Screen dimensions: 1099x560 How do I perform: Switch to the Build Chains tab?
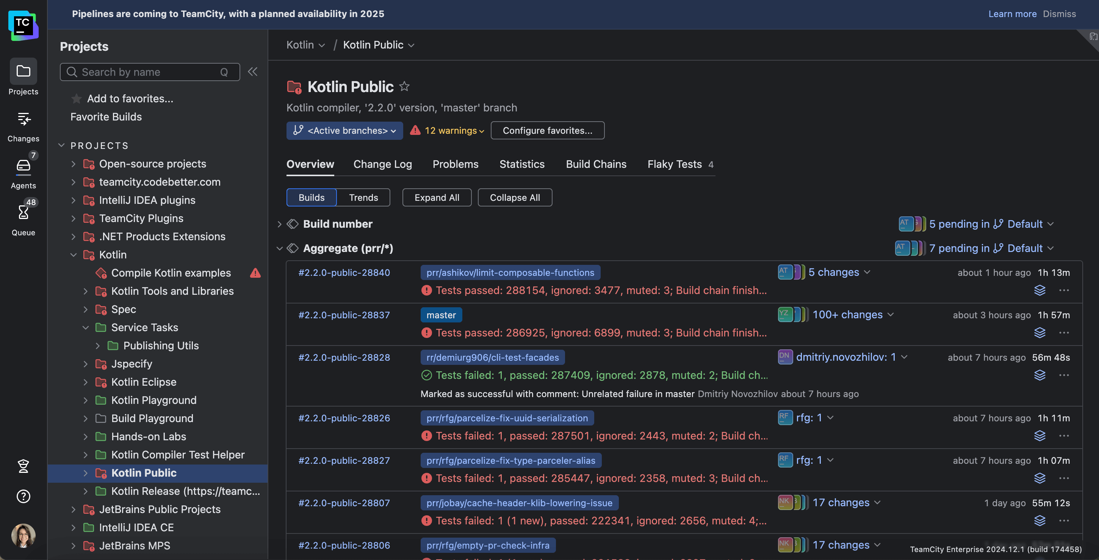(x=596, y=164)
